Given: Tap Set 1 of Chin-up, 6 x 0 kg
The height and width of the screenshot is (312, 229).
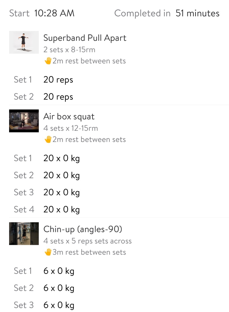Looking at the screenshot, I should coord(59,271).
